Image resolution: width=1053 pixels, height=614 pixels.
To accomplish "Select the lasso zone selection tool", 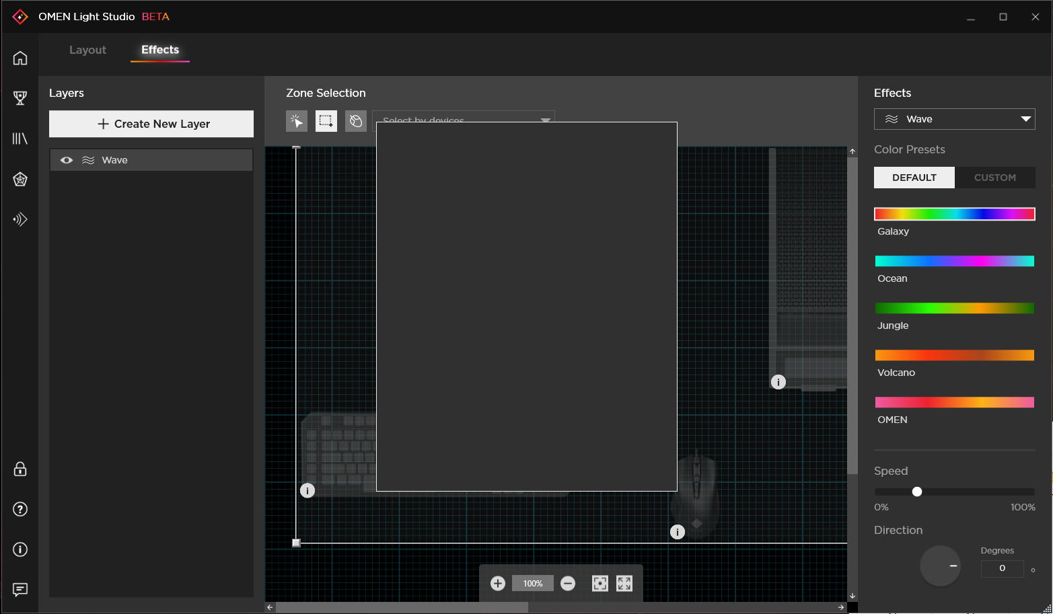I will [355, 121].
